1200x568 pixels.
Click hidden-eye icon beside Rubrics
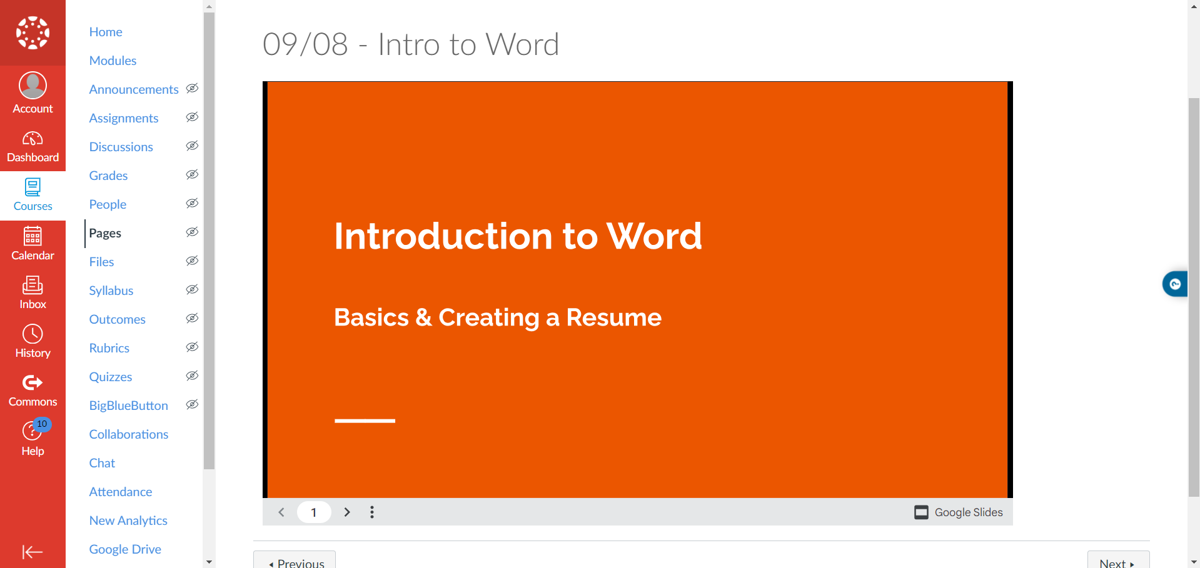coord(192,347)
